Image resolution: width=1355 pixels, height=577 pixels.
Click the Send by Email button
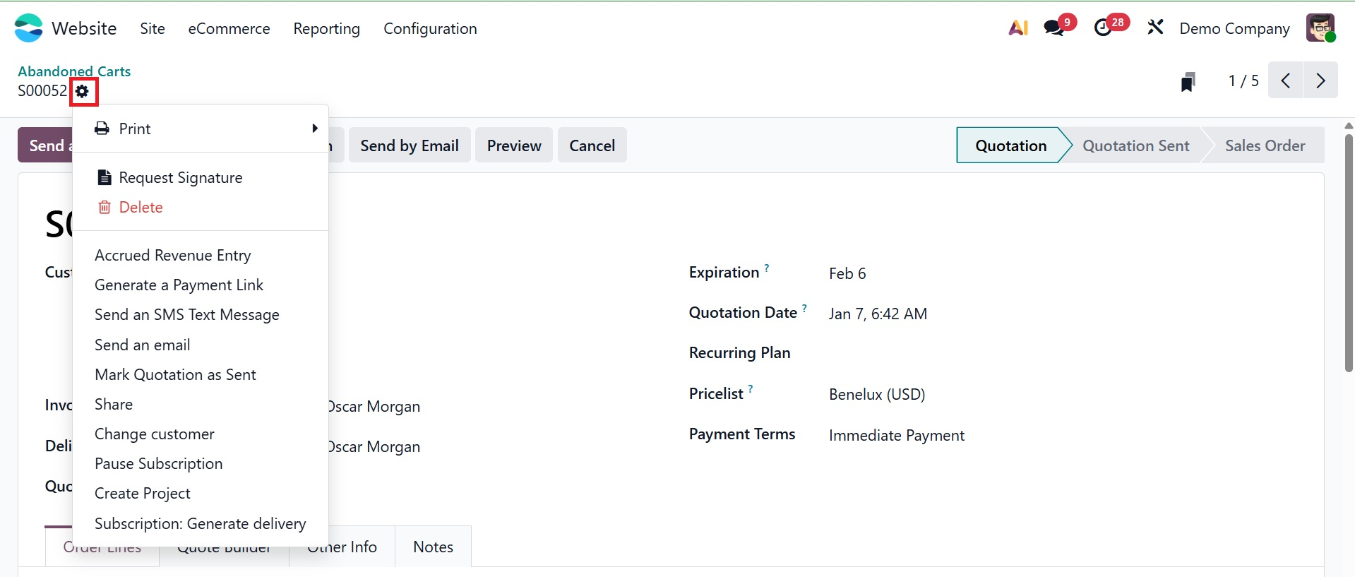click(x=410, y=145)
